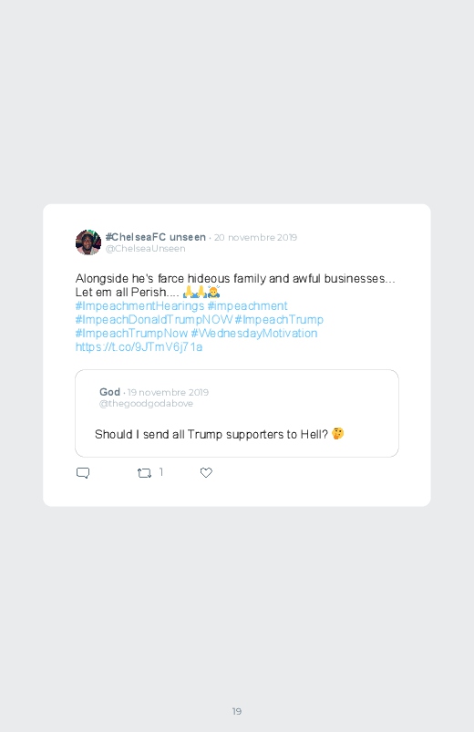This screenshot has height=732, width=474.
Task: Open the quoted author name God
Action: (x=109, y=392)
